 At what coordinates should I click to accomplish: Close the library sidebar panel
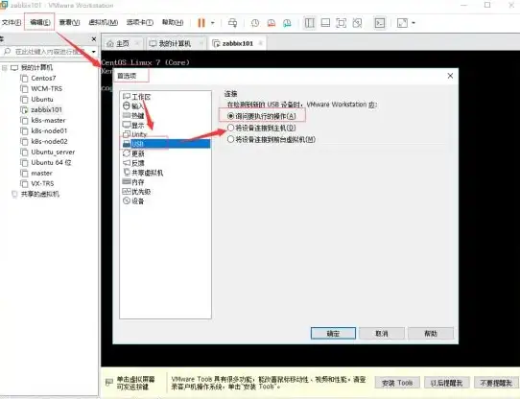[x=94, y=39]
